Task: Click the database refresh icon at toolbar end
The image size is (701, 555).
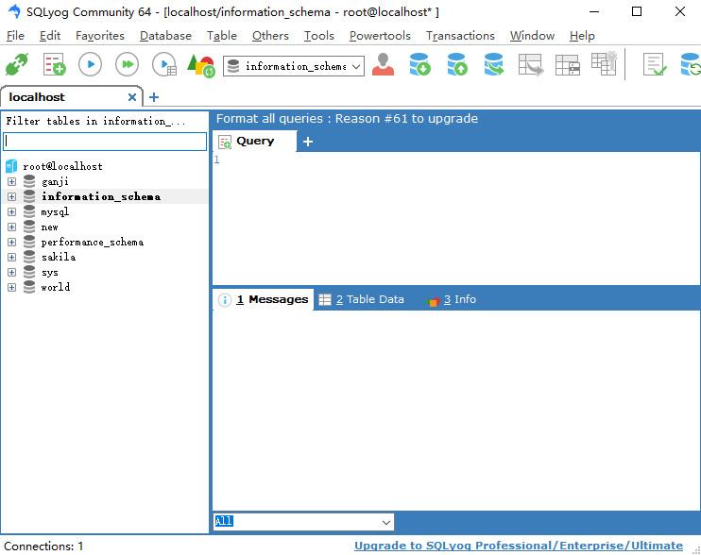Action: [x=691, y=65]
